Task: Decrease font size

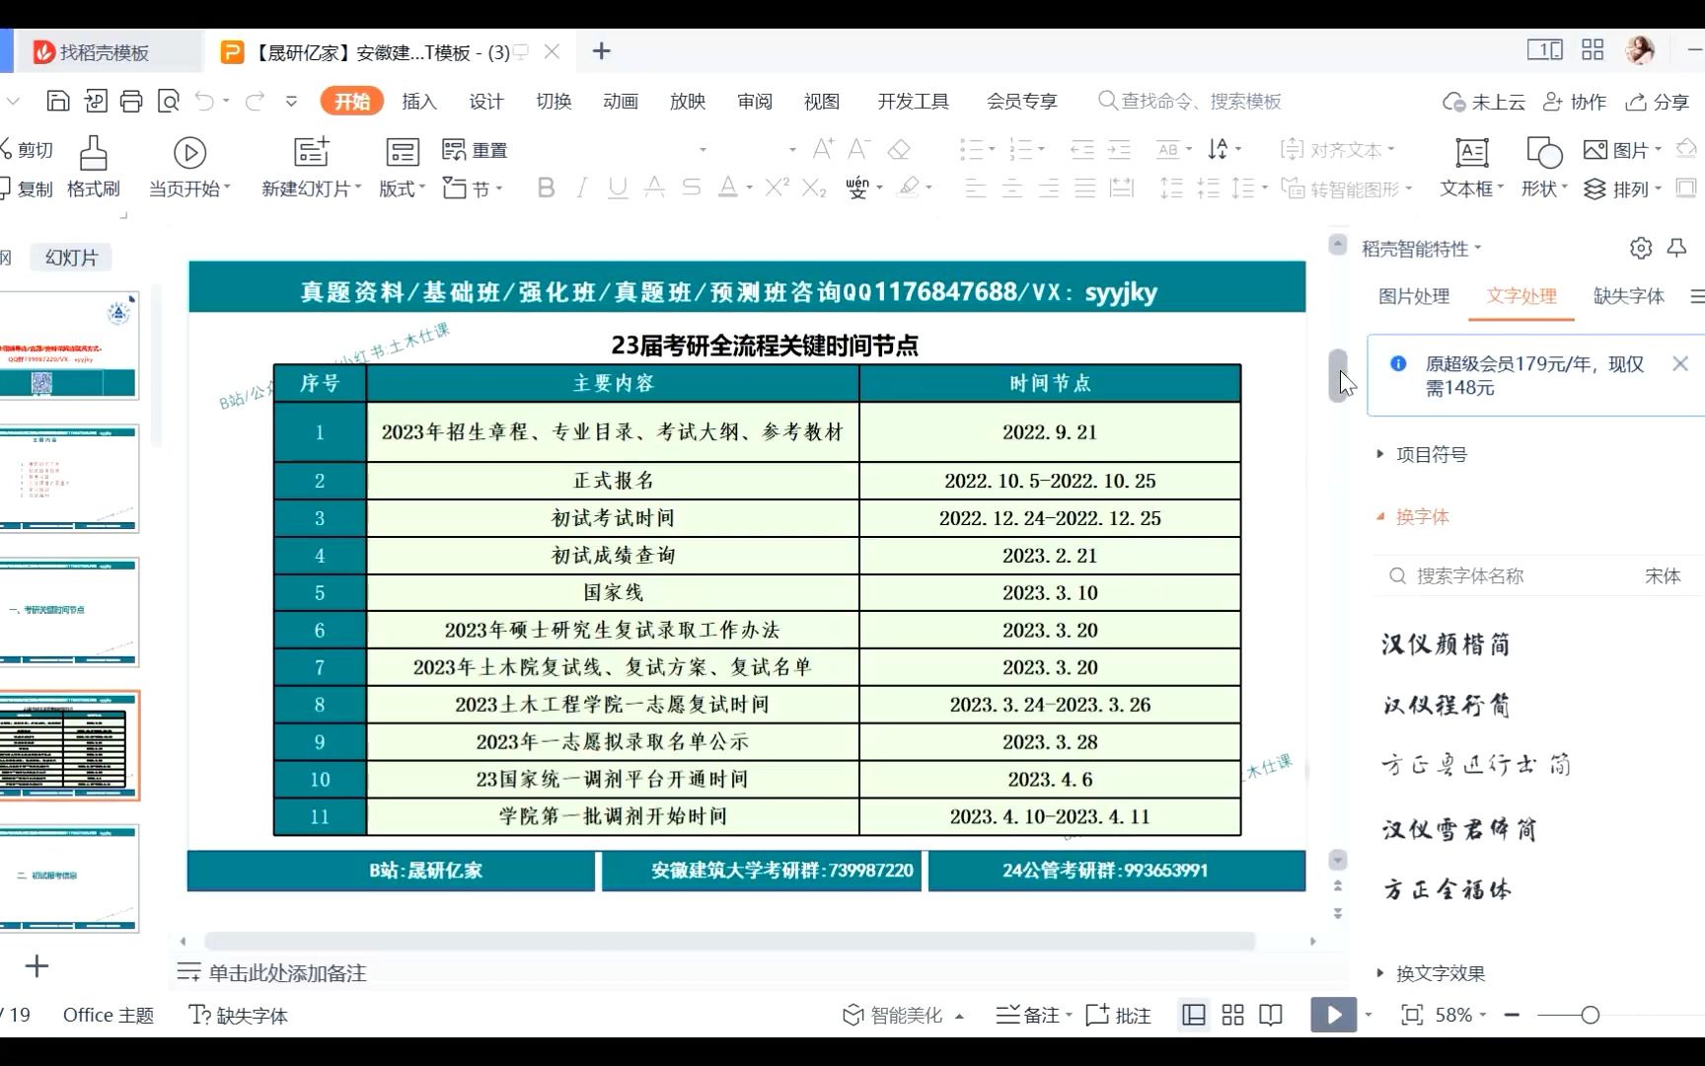Action: (x=859, y=149)
